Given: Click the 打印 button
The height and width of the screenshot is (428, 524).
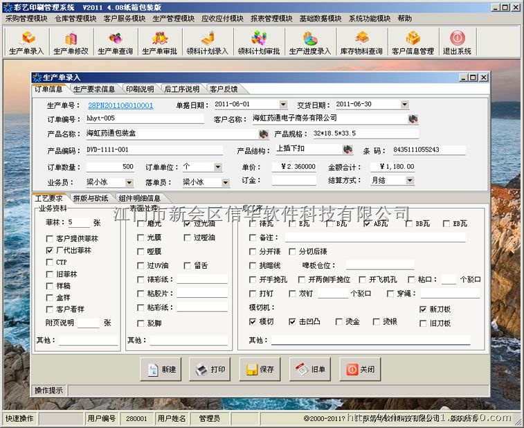Looking at the screenshot, I should click(210, 369).
